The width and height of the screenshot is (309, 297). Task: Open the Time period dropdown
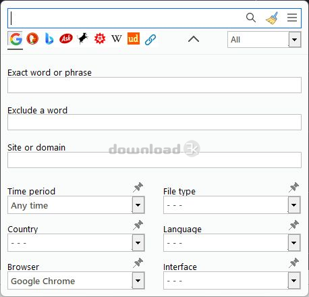point(76,205)
